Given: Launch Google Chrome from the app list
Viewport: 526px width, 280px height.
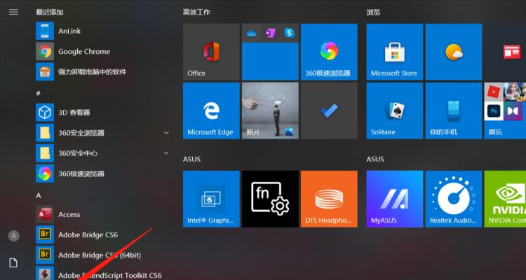Looking at the screenshot, I should pyautogui.click(x=102, y=52).
